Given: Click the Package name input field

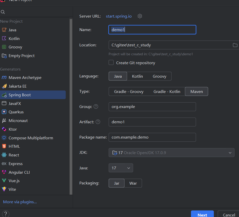Looking at the screenshot, I should point(152,137).
